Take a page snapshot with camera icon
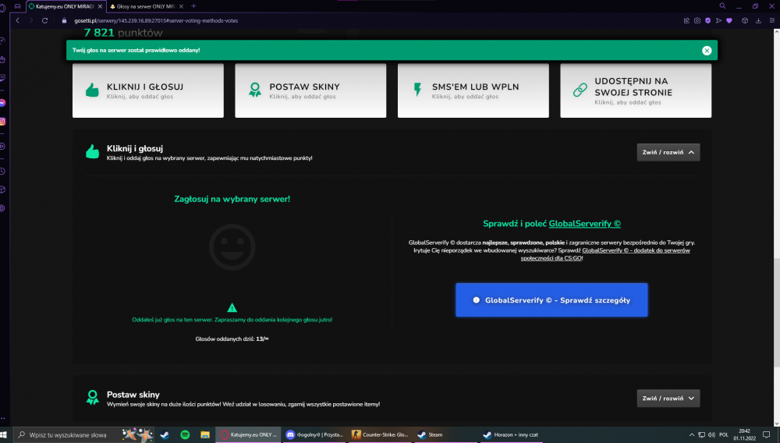Screen dimensions: 780x443 click(697, 20)
